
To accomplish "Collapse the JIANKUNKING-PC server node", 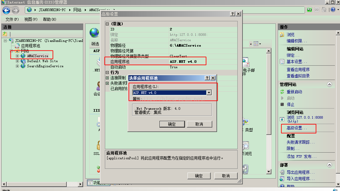I will point(5,41).
